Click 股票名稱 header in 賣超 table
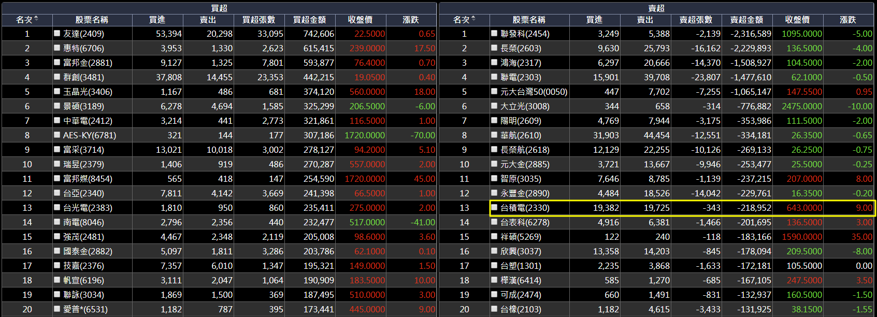The image size is (877, 317). (x=529, y=20)
